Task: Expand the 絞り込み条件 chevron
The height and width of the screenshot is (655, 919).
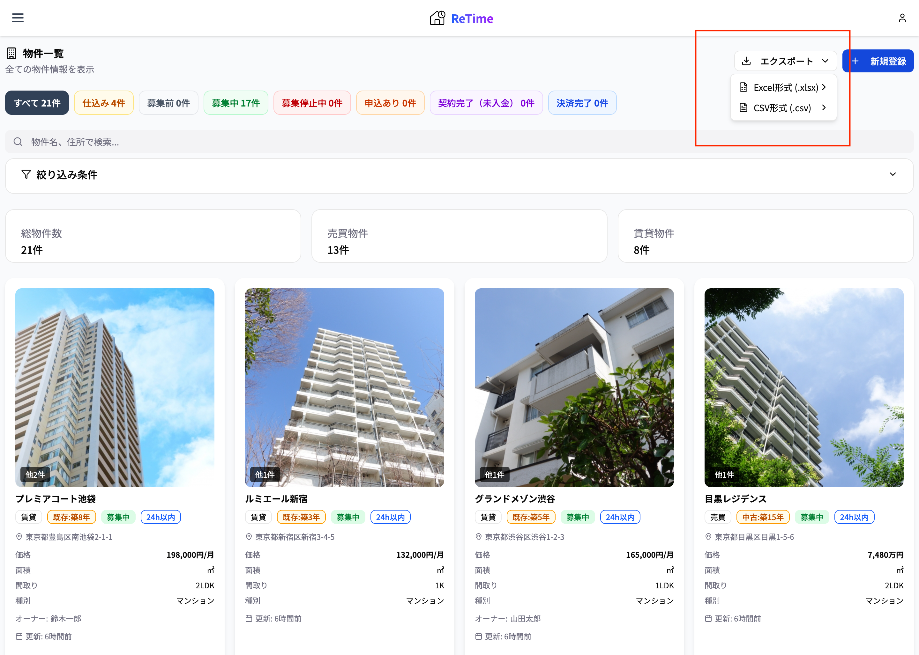Action: point(893,174)
